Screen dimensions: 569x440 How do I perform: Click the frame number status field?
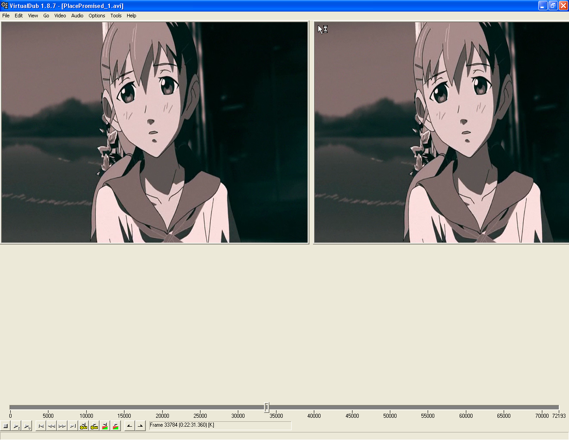click(220, 425)
